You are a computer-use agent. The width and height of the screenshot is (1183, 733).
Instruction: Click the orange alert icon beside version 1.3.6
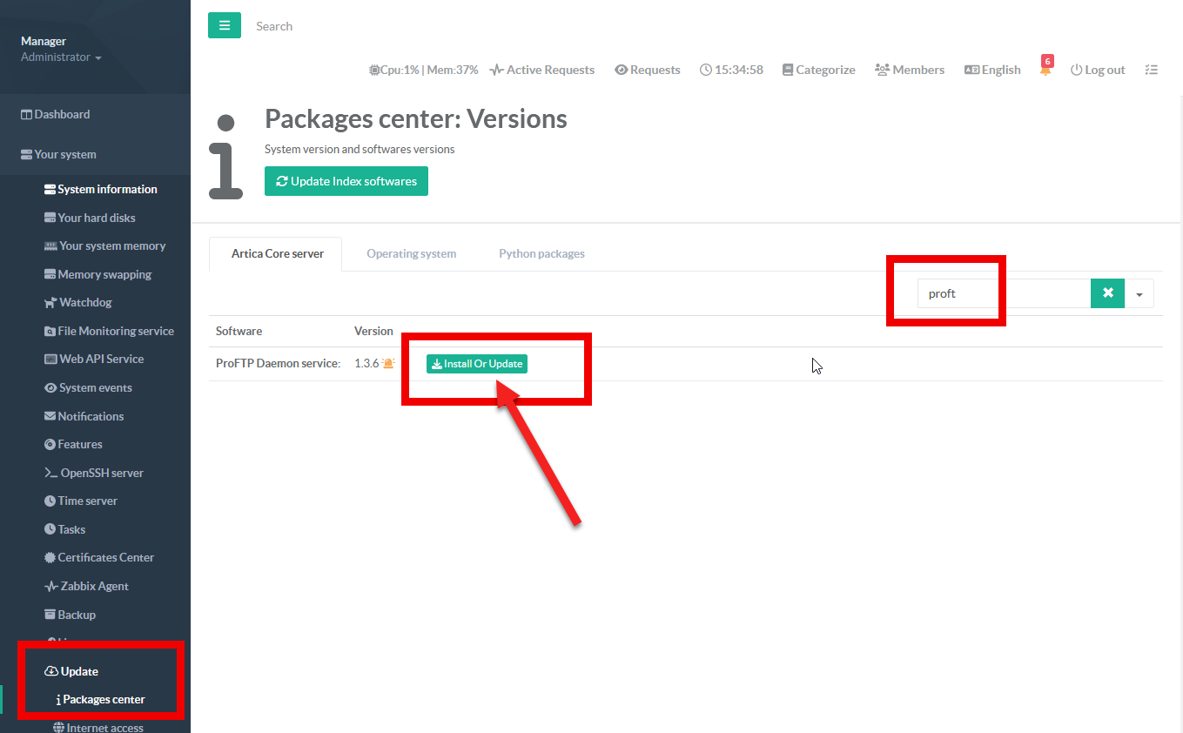[388, 364]
